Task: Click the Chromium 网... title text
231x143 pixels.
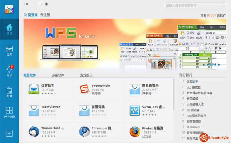Action: pos(103,128)
